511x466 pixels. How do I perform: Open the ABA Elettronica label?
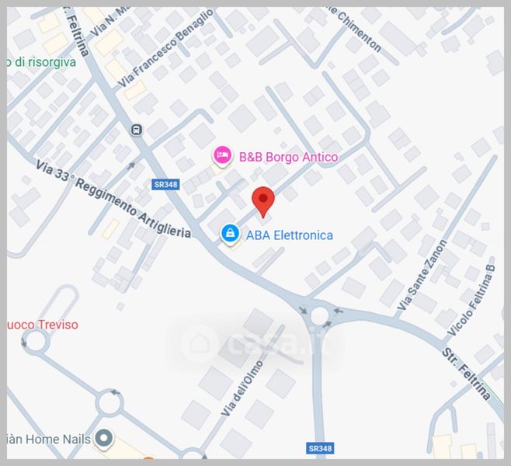click(x=290, y=235)
